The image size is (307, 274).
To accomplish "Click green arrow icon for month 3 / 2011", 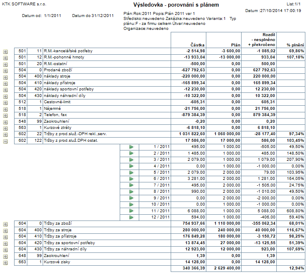I will 131,160.
